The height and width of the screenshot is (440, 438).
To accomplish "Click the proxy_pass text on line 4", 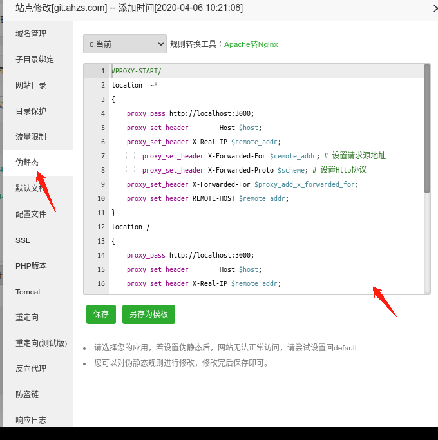I will (x=146, y=113).
